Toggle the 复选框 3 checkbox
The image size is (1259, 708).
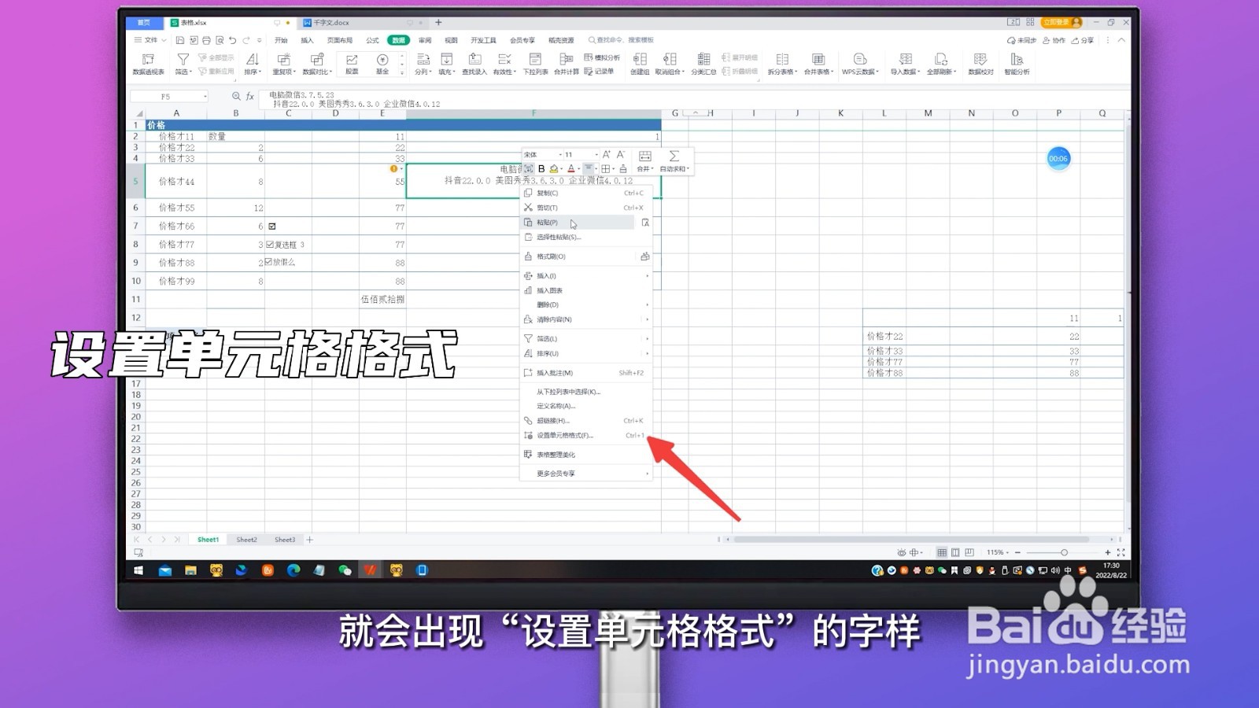(269, 245)
